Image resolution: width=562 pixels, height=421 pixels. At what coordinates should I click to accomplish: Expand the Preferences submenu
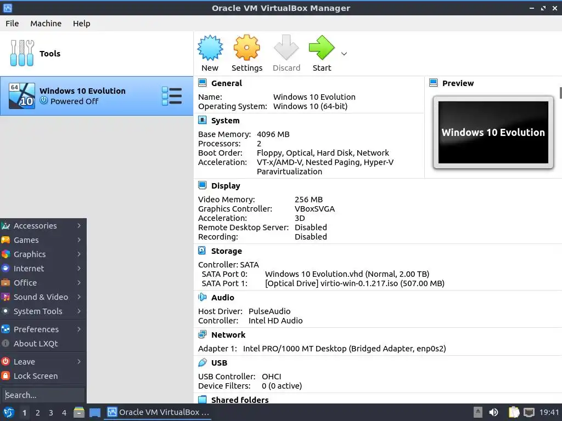click(x=43, y=329)
